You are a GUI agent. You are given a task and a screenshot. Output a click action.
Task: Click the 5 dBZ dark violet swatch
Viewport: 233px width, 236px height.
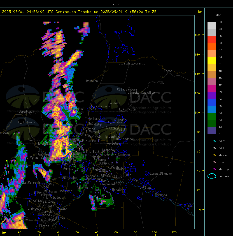212,131
